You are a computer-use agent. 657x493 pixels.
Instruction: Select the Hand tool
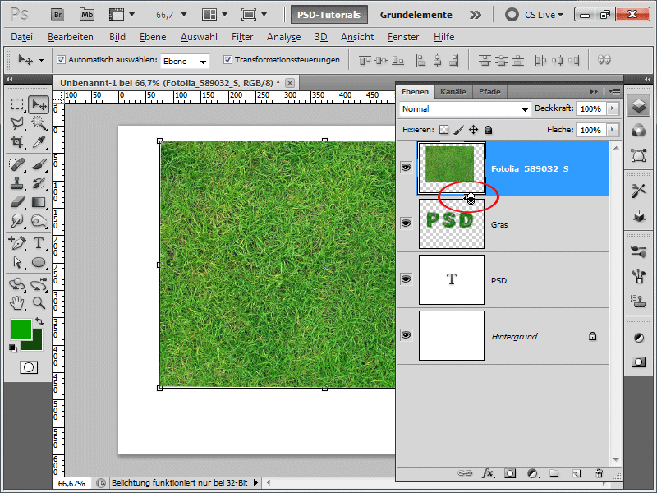tap(16, 302)
